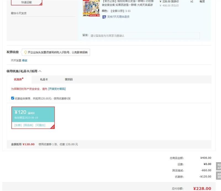Switch to the 礼品卡 tab
Screen dimensions: 221x191
click(44, 79)
